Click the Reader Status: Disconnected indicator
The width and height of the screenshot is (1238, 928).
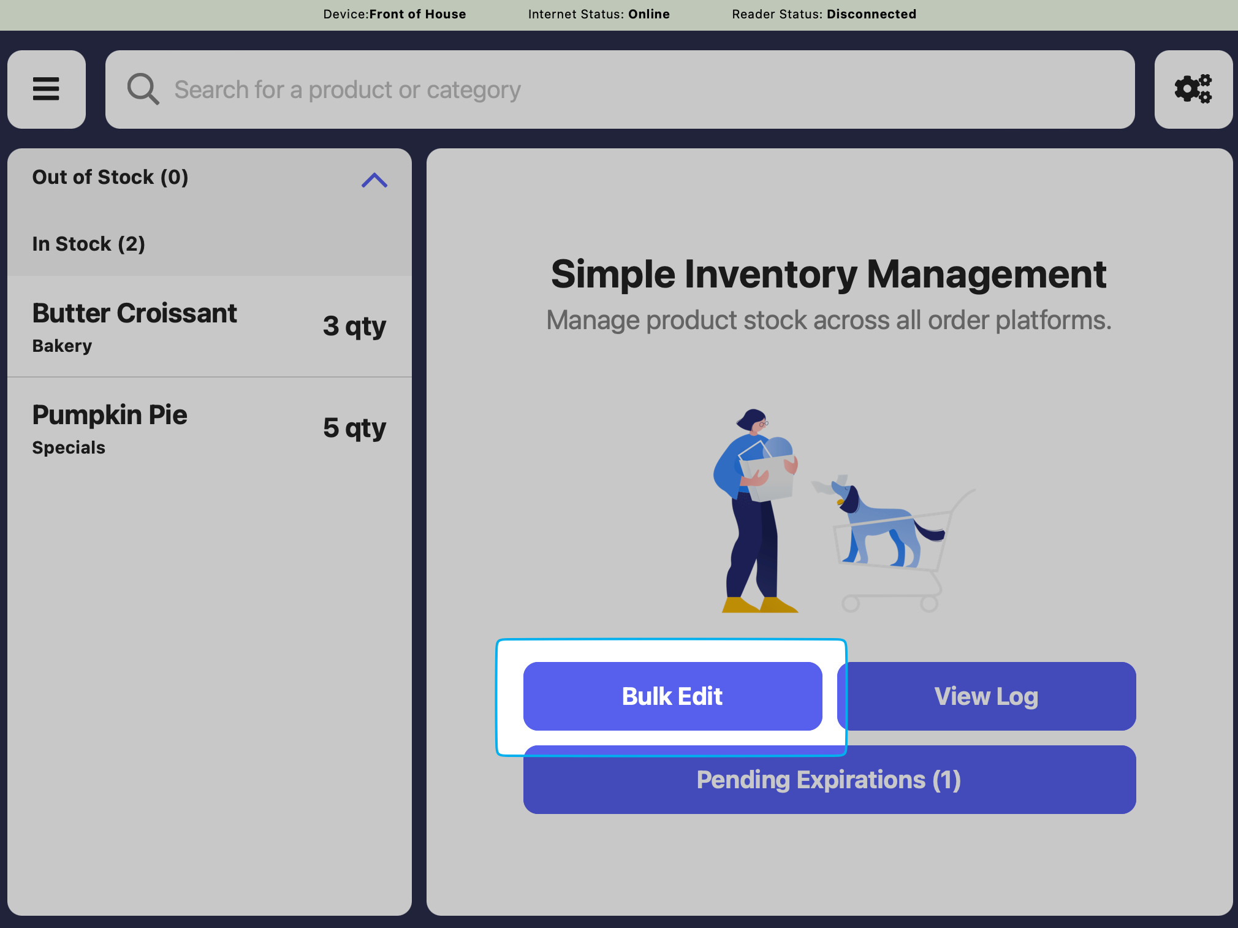coord(824,14)
